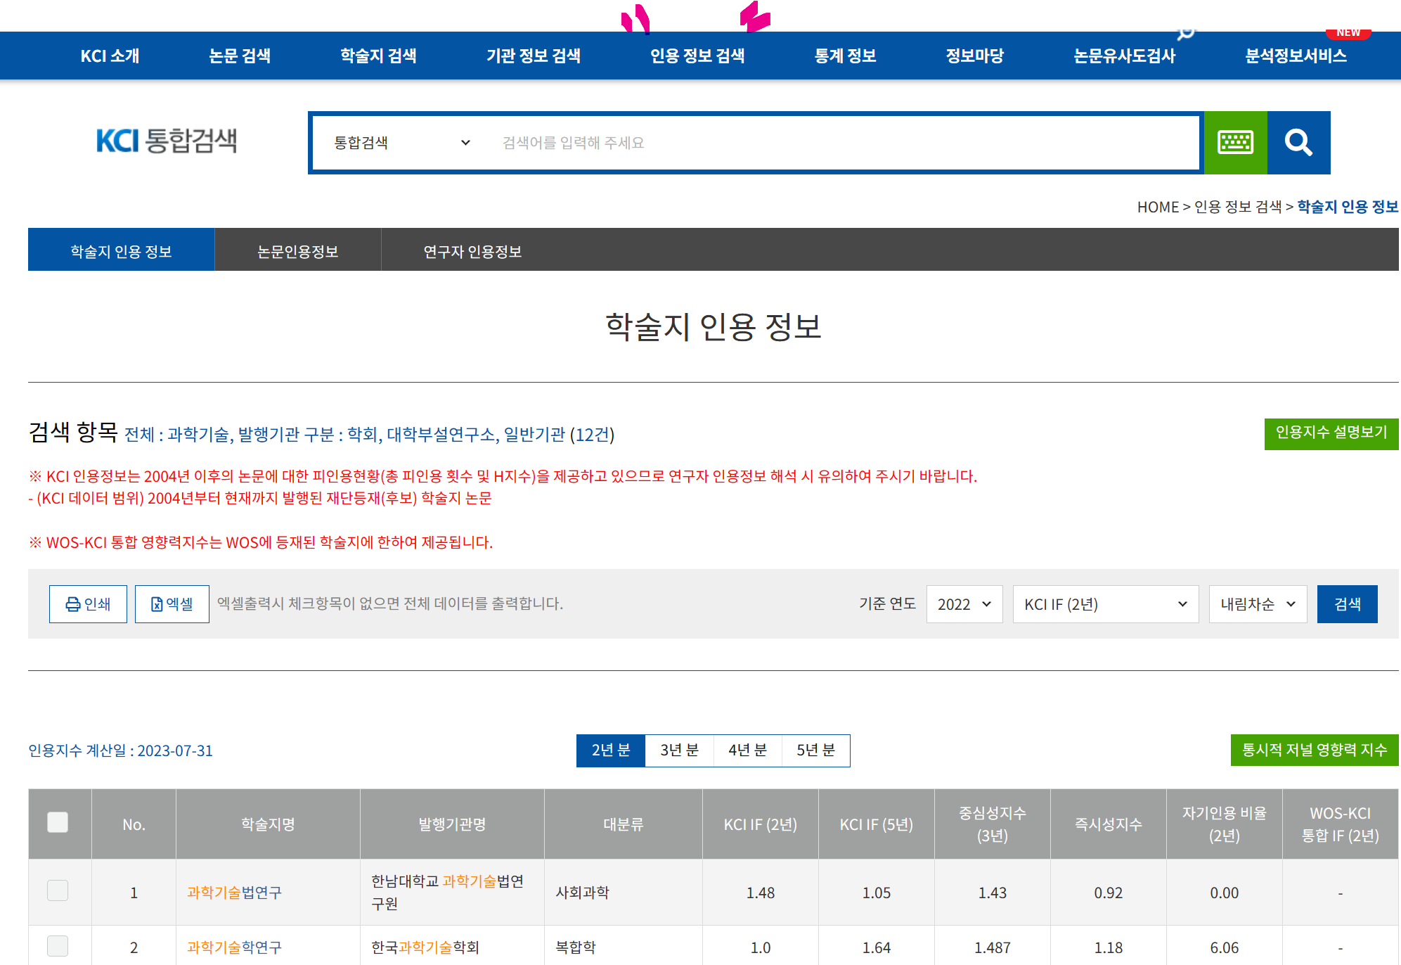Open the 기준 연도 2022 dropdown
The image size is (1401, 965).
click(964, 604)
